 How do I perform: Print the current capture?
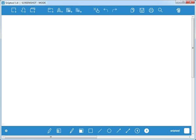151,10
